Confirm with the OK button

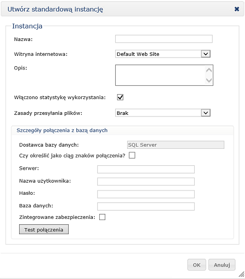click(x=196, y=265)
